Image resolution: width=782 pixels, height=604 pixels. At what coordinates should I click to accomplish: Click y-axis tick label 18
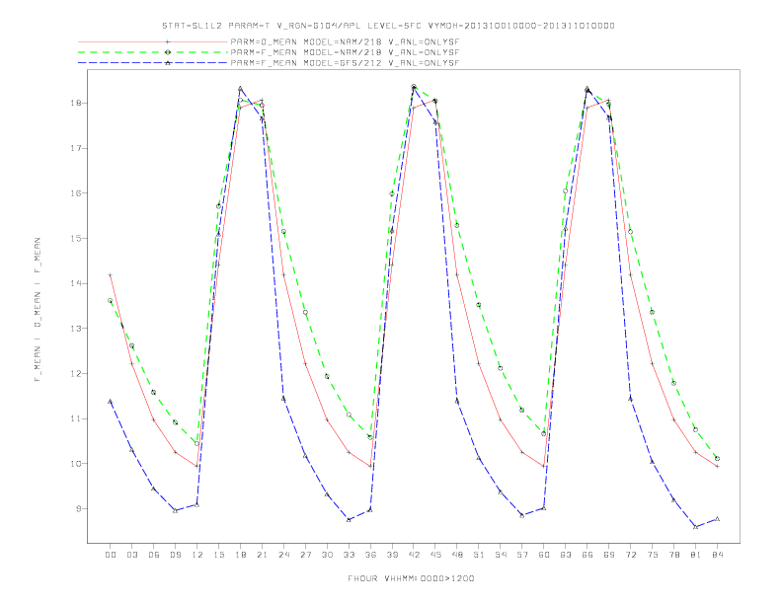(77, 104)
